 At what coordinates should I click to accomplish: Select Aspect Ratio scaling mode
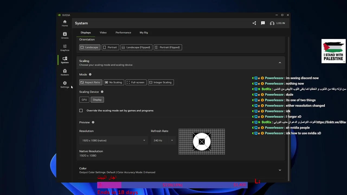(x=91, y=82)
